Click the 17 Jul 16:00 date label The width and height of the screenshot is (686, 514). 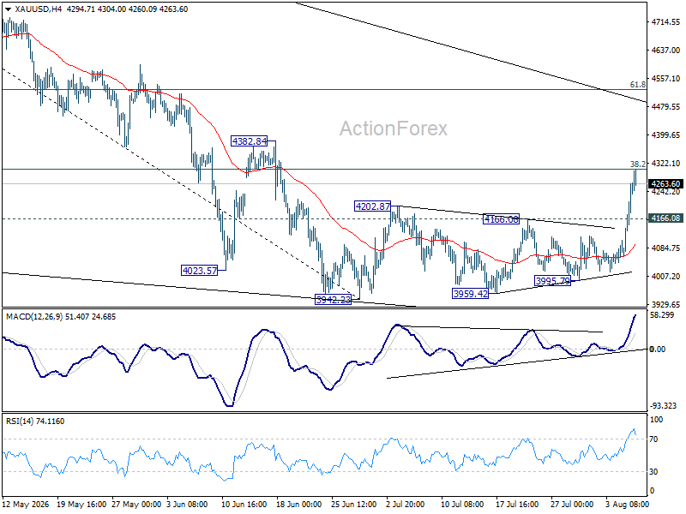[517, 504]
